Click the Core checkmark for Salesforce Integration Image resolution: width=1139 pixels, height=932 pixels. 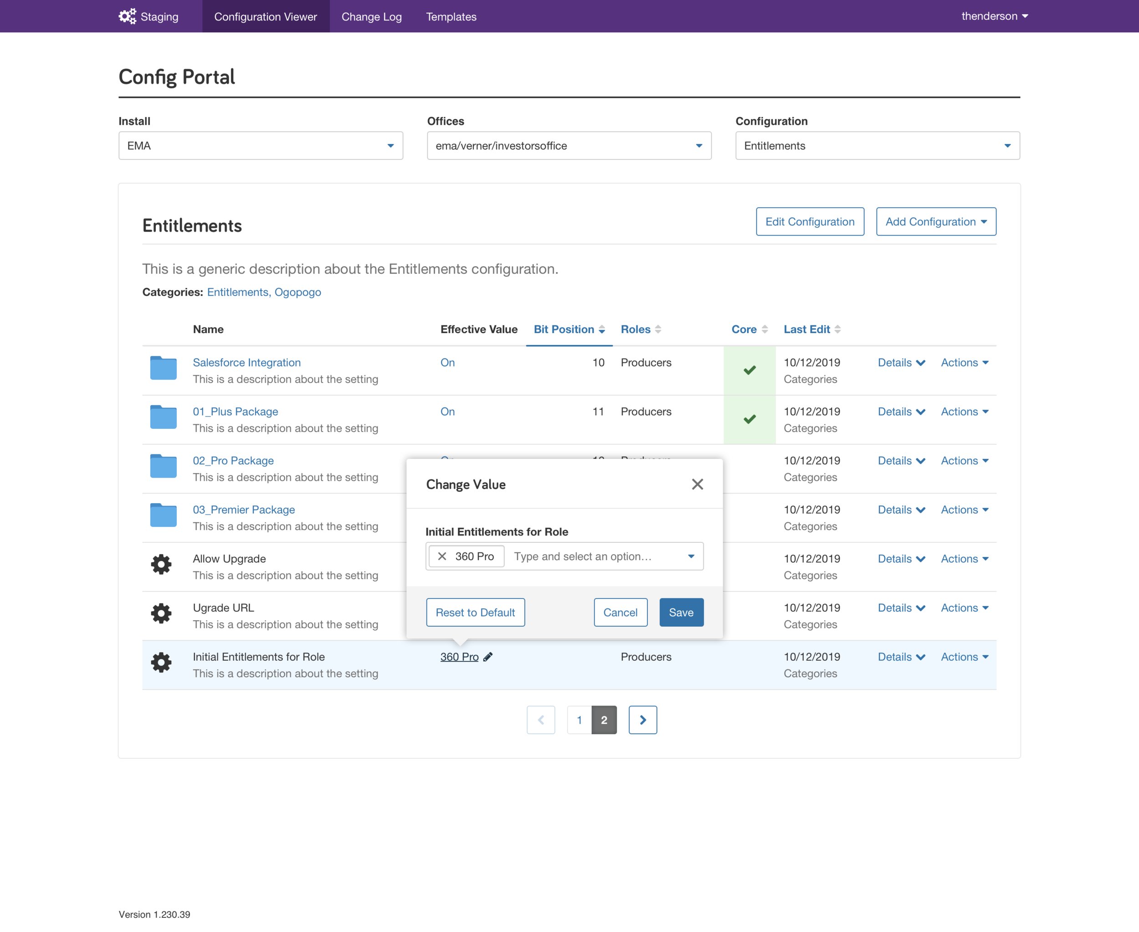[x=749, y=370]
